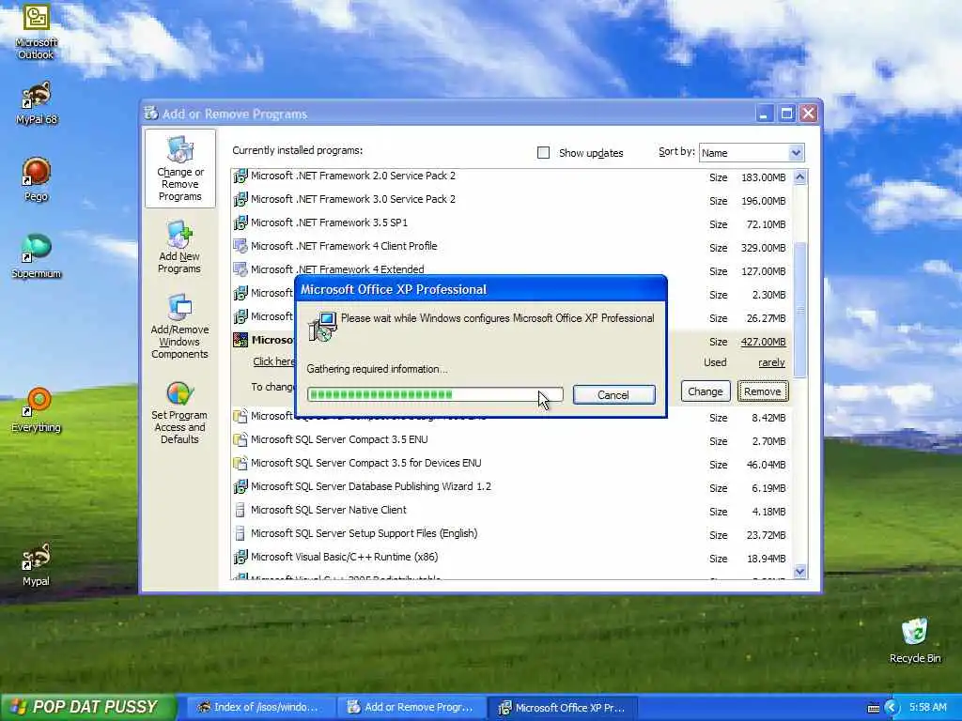Select Change or Remove Programs sidebar icon
This screenshot has height=721, width=962.
point(179,169)
